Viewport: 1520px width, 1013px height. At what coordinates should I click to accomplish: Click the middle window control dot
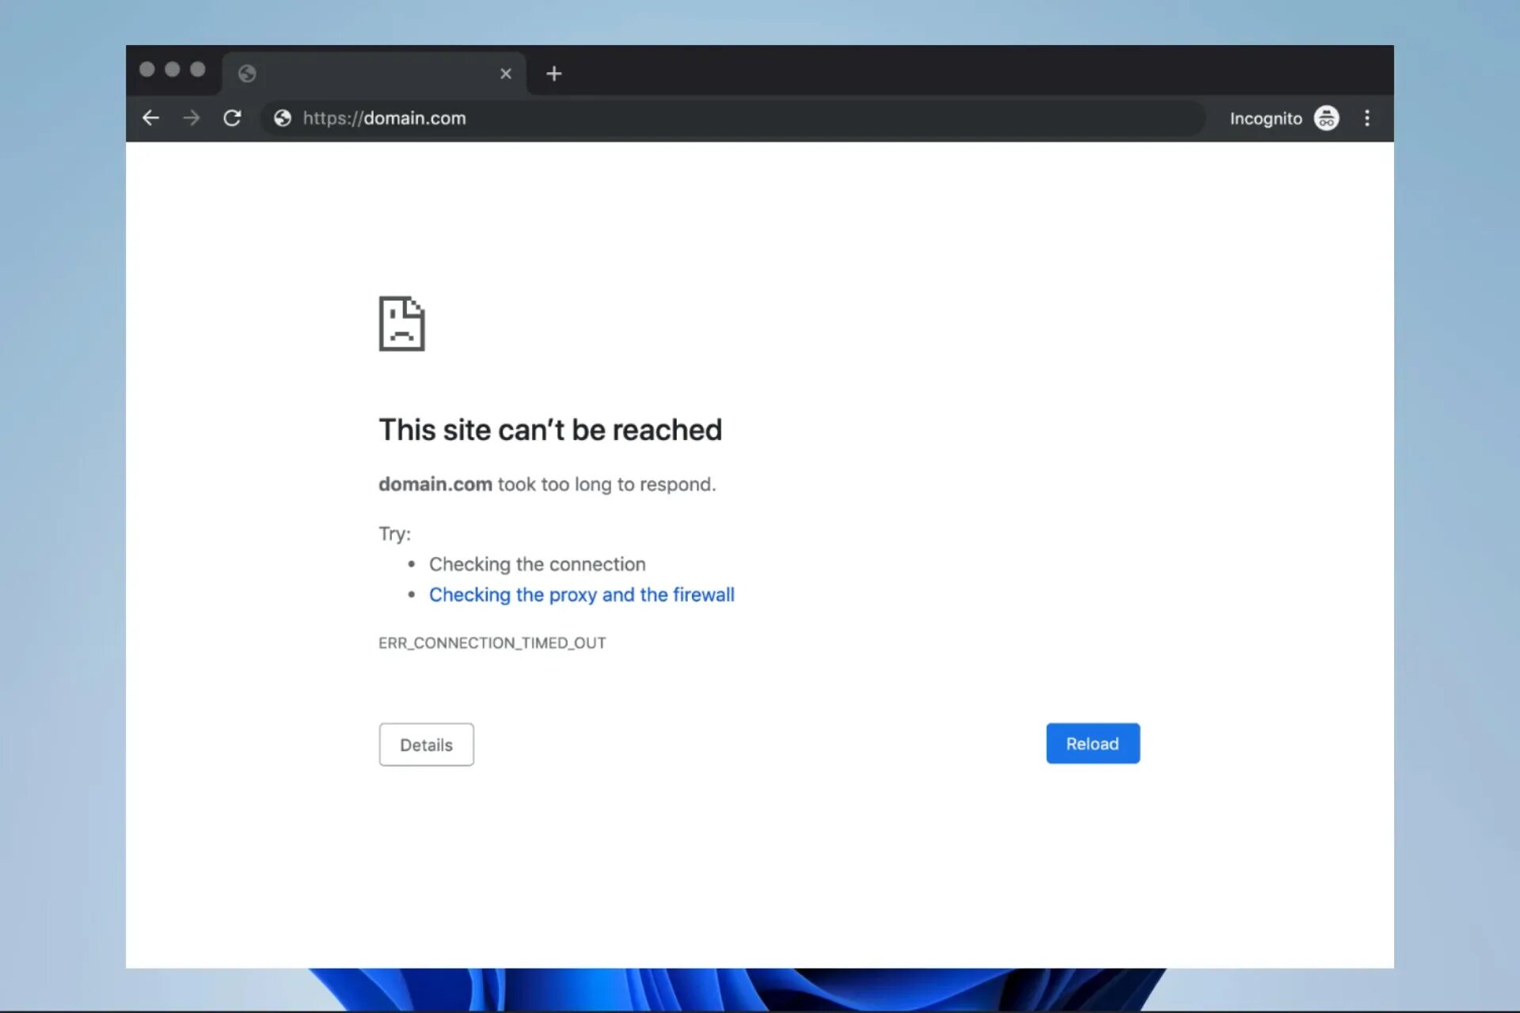[172, 69]
